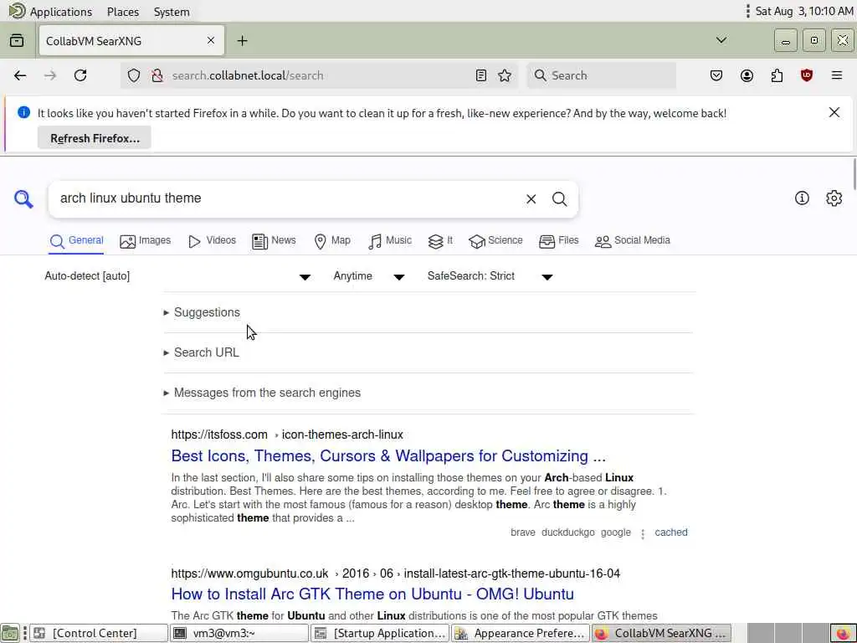Switch to Control Center in the taskbar
This screenshot has height=643, width=857.
pos(99,633)
